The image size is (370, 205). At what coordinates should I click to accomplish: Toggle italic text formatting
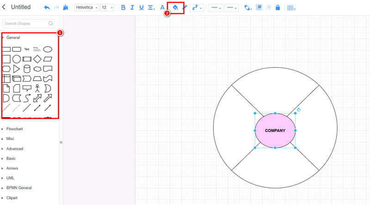[132, 7]
